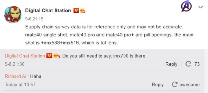This screenshot has height=93, width=208.
Task: Click the V verified badge in comment
Action: 49,56
